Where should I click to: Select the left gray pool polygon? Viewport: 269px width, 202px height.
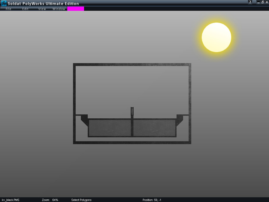tap(110, 128)
